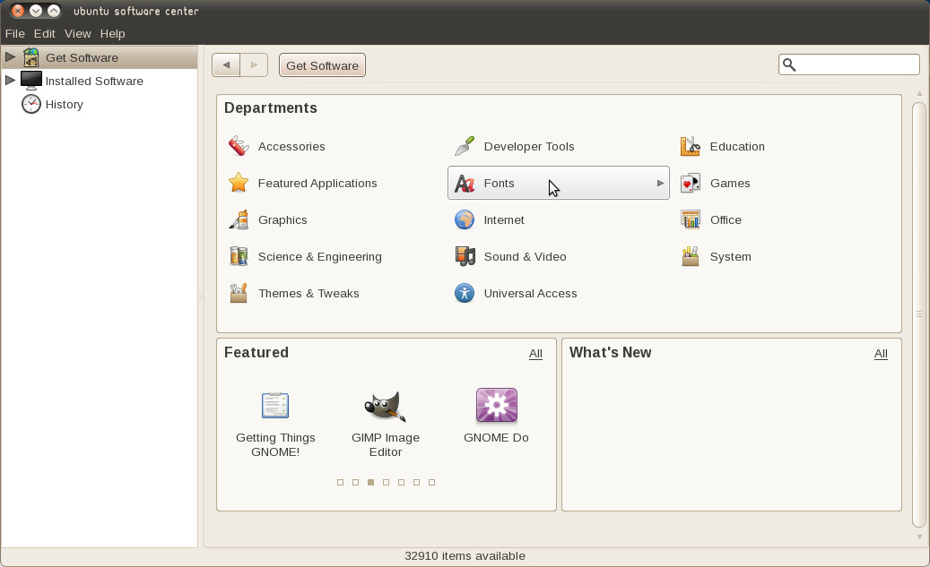This screenshot has width=930, height=567.
Task: Show All in What's New
Action: click(881, 354)
